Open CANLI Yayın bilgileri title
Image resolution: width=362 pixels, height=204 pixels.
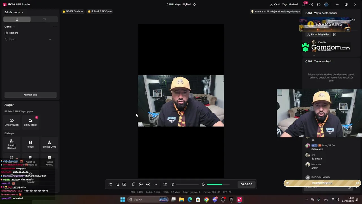pos(178,5)
